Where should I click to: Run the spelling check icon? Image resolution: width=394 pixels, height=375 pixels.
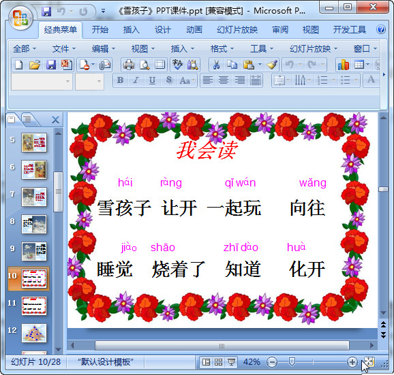click(177, 65)
